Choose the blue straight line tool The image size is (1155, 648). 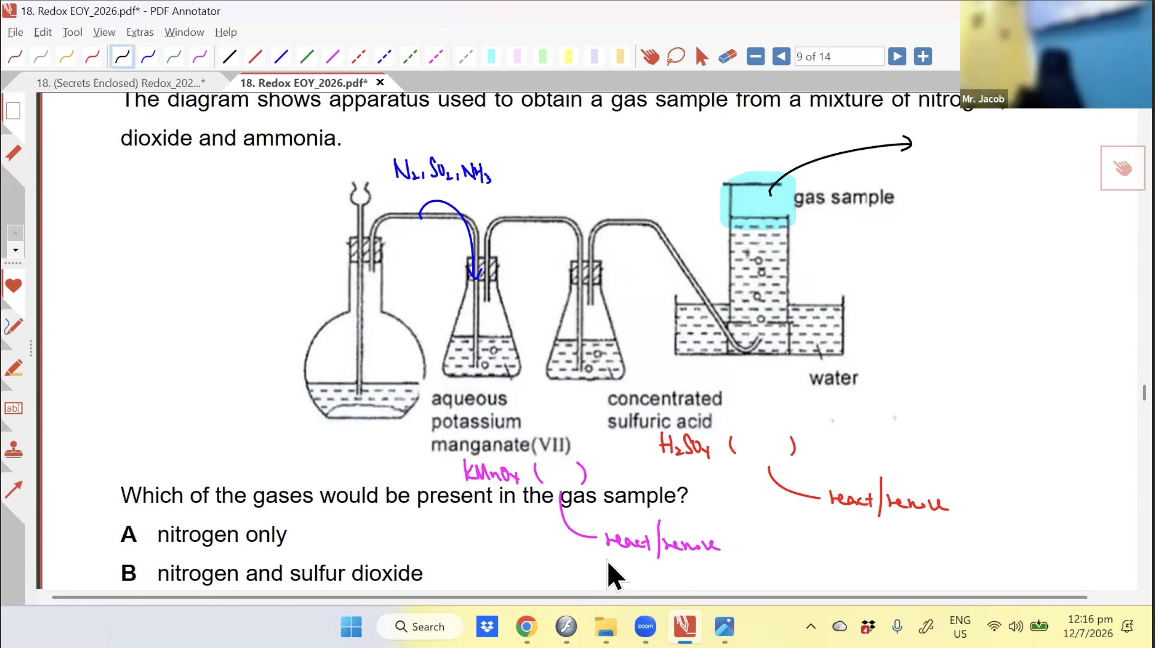pos(281,57)
